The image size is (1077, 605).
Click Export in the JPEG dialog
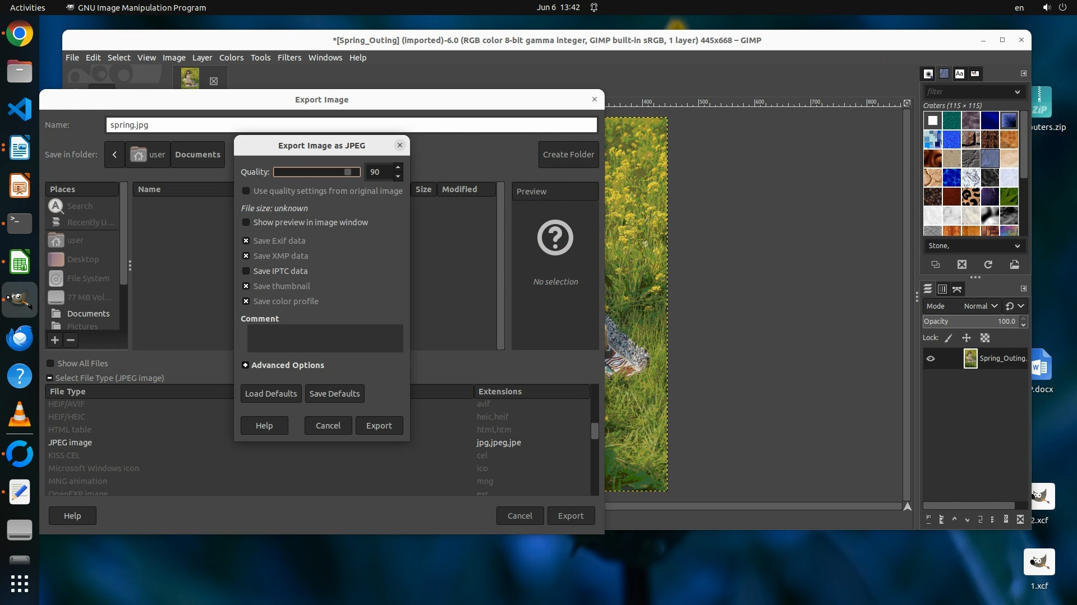click(x=379, y=426)
